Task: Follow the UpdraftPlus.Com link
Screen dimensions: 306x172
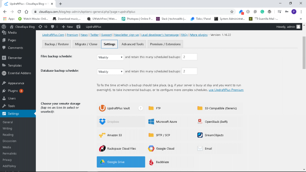Action: click(53, 35)
